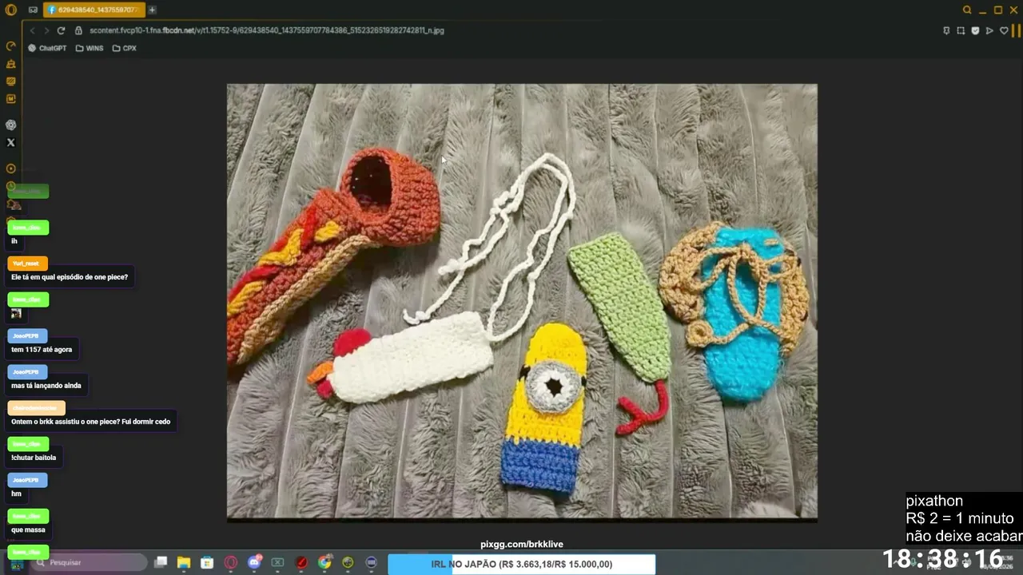Open GX Cleaner icon in sidebar
The image size is (1023, 575).
click(11, 64)
